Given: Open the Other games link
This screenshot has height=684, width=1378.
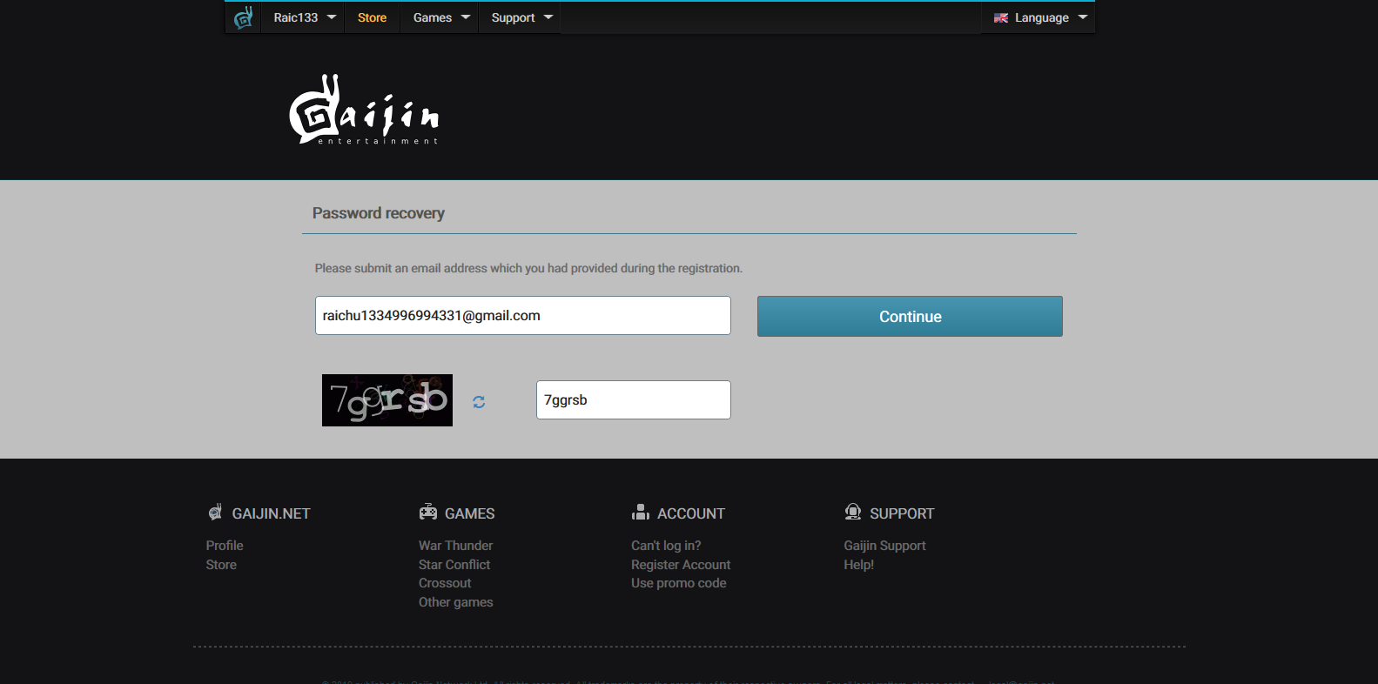Looking at the screenshot, I should point(455,602).
